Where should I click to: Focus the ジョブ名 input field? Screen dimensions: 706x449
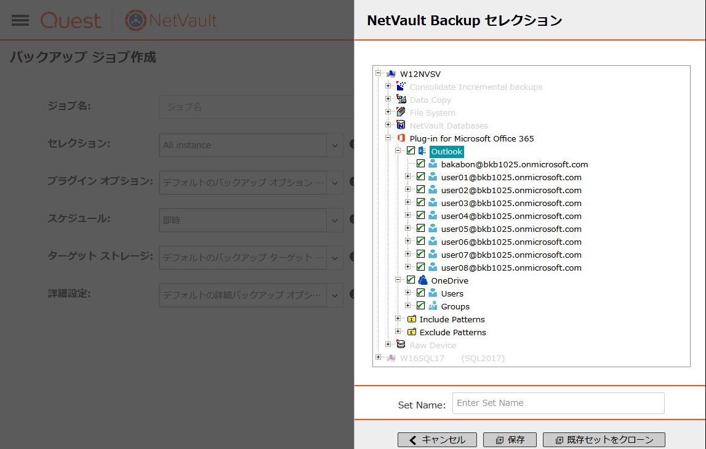click(257, 107)
